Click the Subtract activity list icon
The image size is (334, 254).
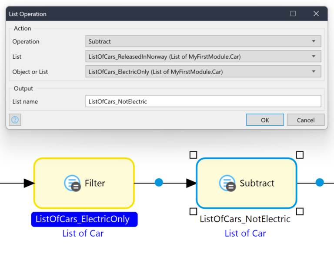coord(227,183)
